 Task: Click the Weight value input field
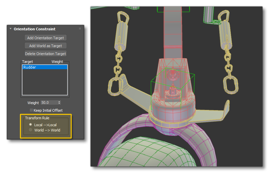click(48, 103)
